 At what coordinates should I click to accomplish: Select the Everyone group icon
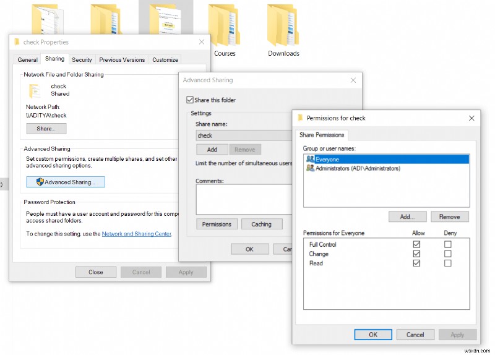[x=311, y=159]
